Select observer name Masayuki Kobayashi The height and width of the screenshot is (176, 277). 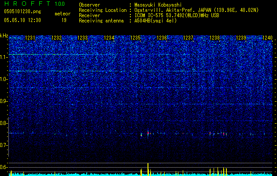click(158, 5)
